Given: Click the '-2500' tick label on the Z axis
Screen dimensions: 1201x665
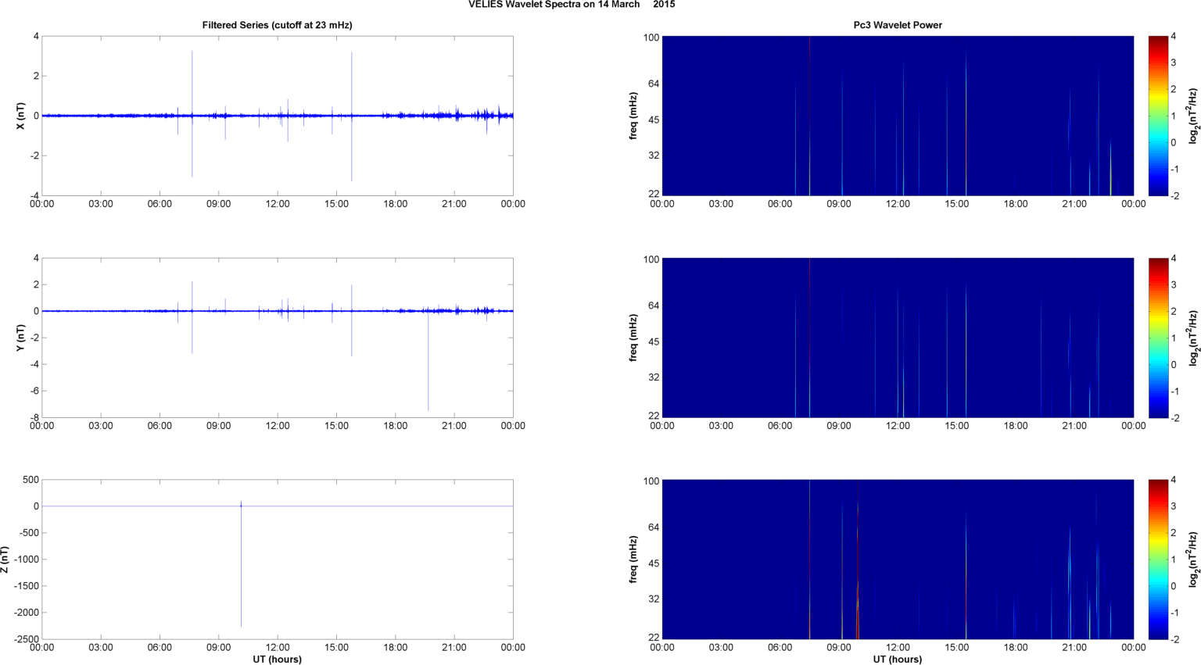Looking at the screenshot, I should pos(25,640).
